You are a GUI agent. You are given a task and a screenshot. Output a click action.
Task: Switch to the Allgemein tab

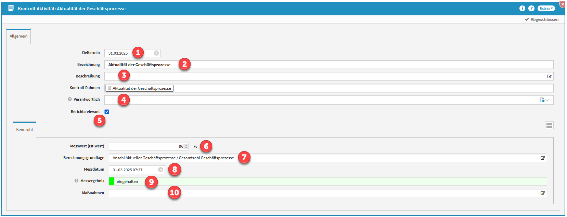[x=18, y=36]
